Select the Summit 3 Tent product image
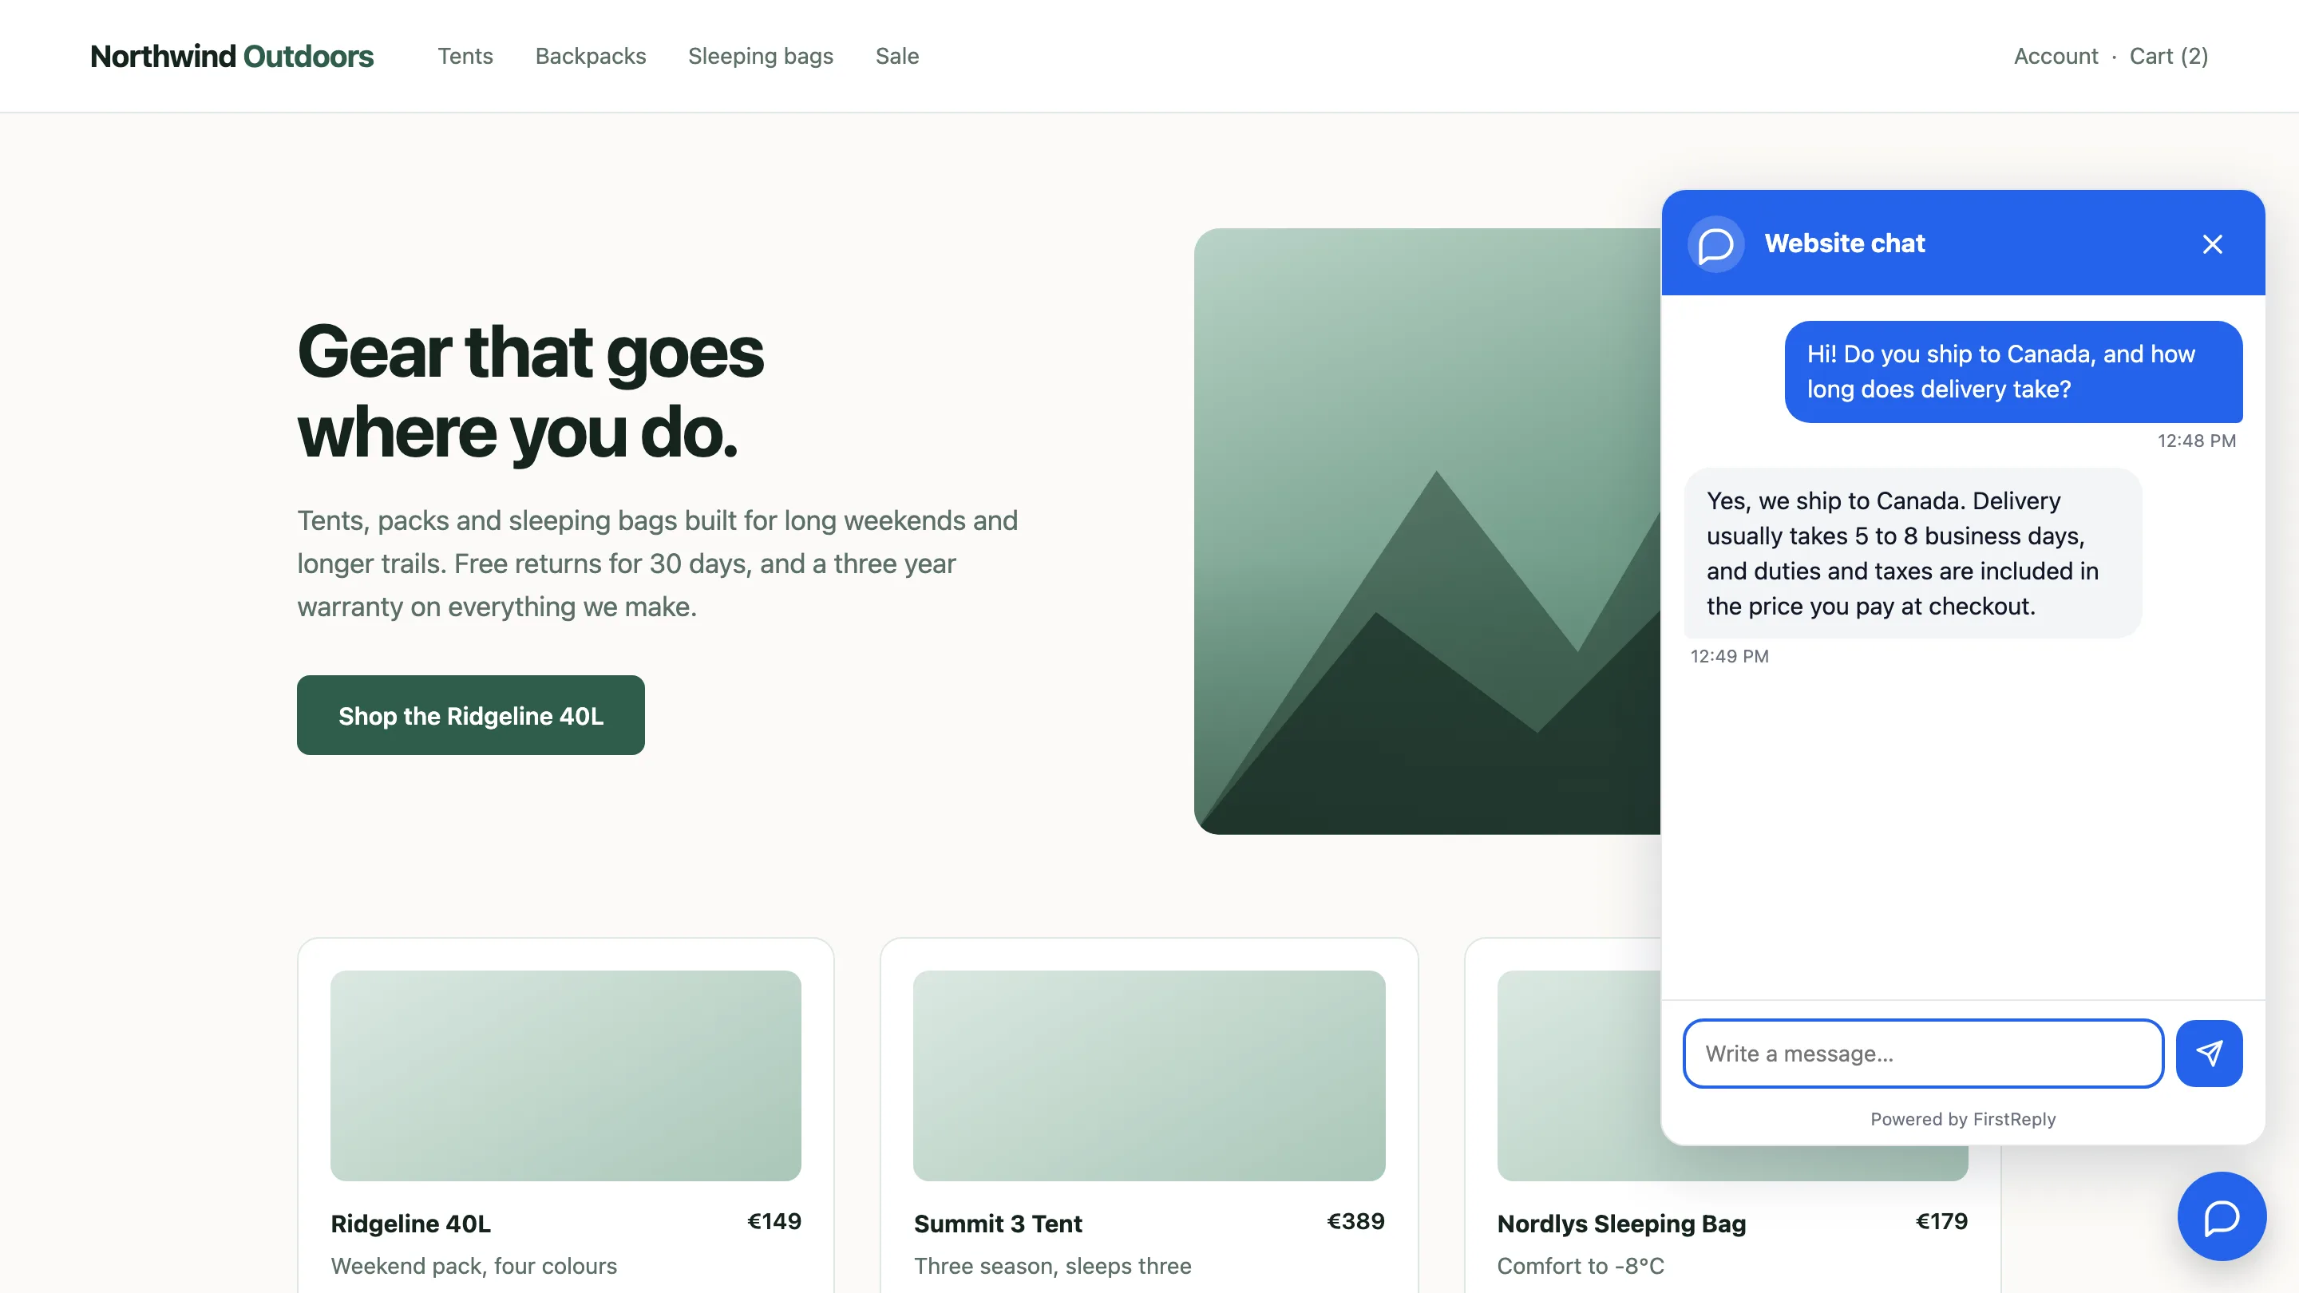Image resolution: width=2299 pixels, height=1293 pixels. (1149, 1075)
